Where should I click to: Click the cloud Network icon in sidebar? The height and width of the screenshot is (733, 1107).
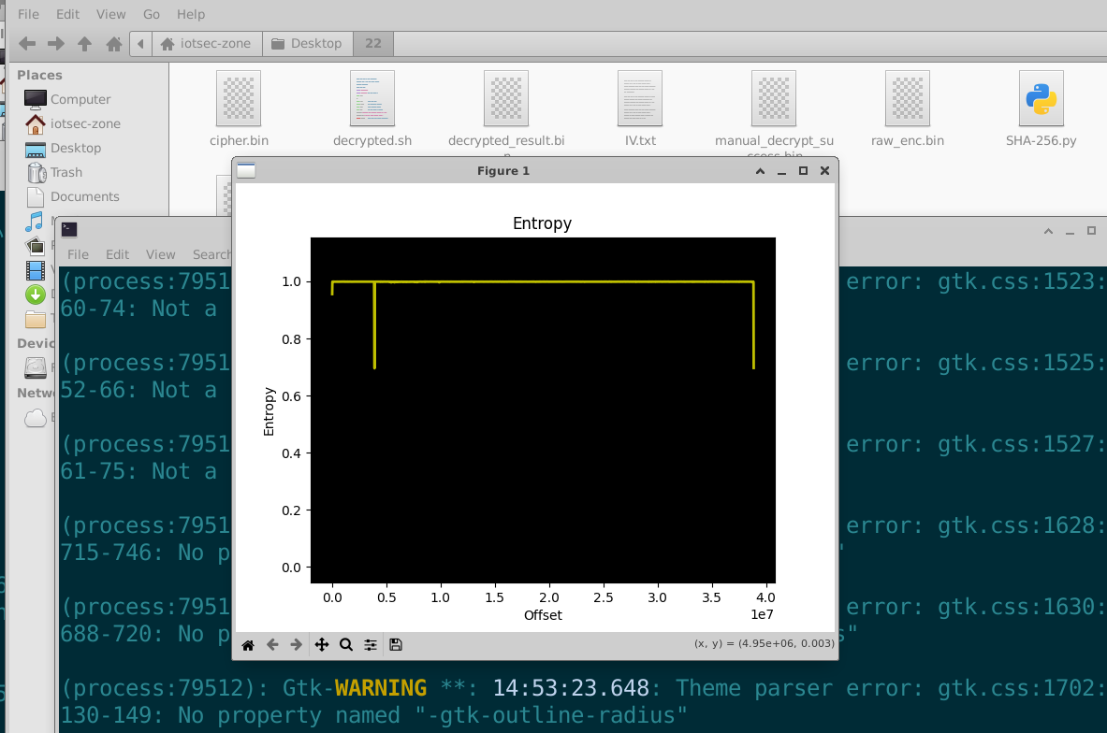click(36, 418)
